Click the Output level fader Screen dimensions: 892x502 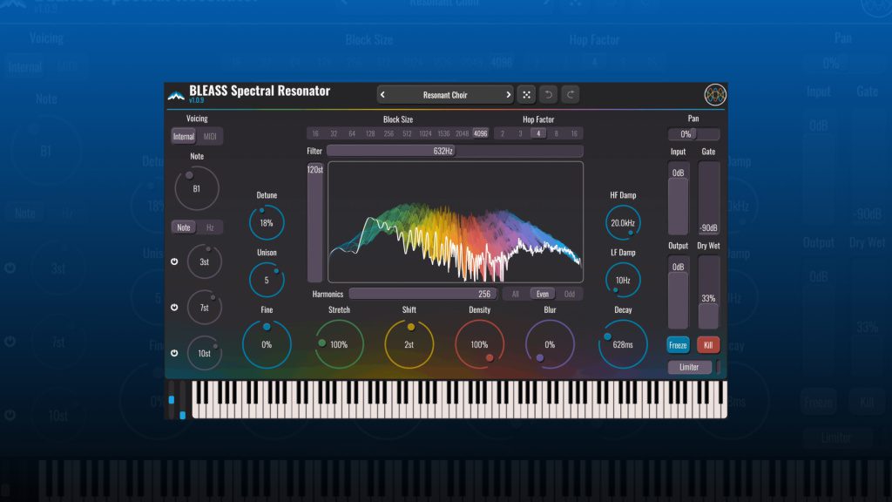tap(678, 293)
